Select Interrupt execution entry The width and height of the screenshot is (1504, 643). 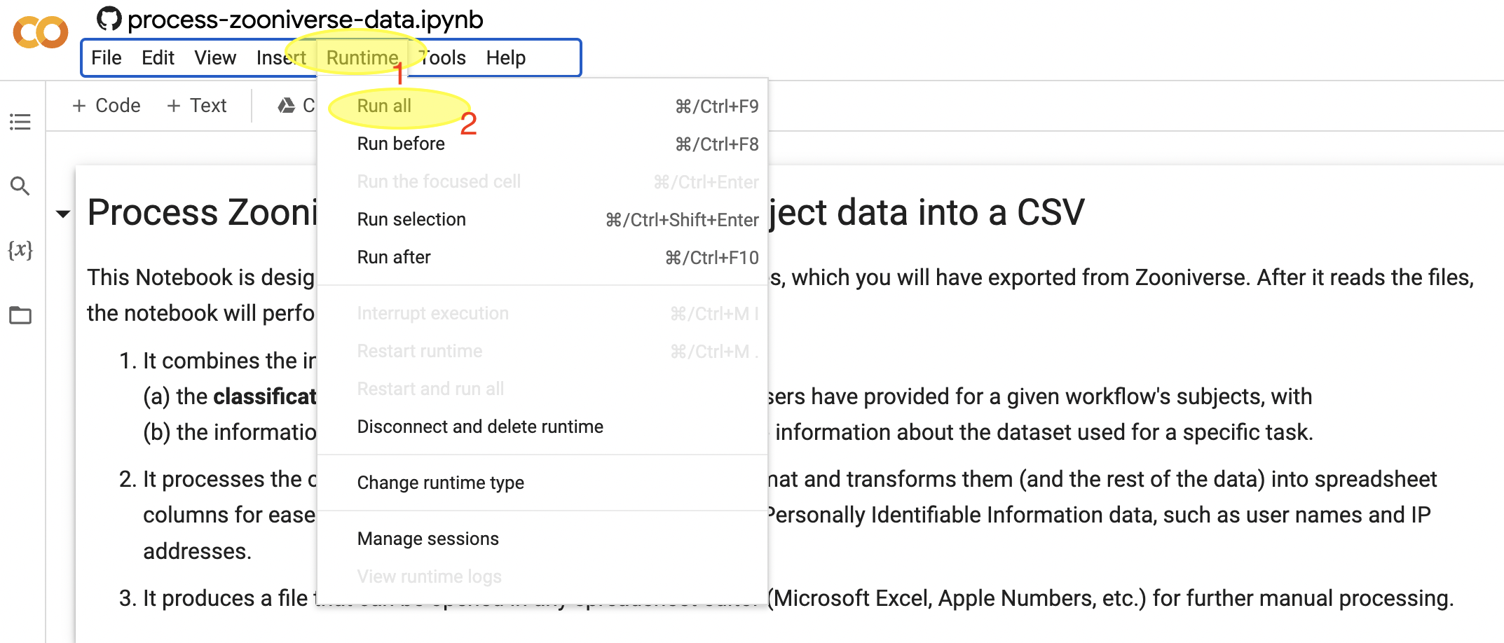point(542,313)
